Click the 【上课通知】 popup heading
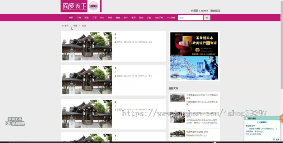 pyautogui.click(x=262, y=122)
